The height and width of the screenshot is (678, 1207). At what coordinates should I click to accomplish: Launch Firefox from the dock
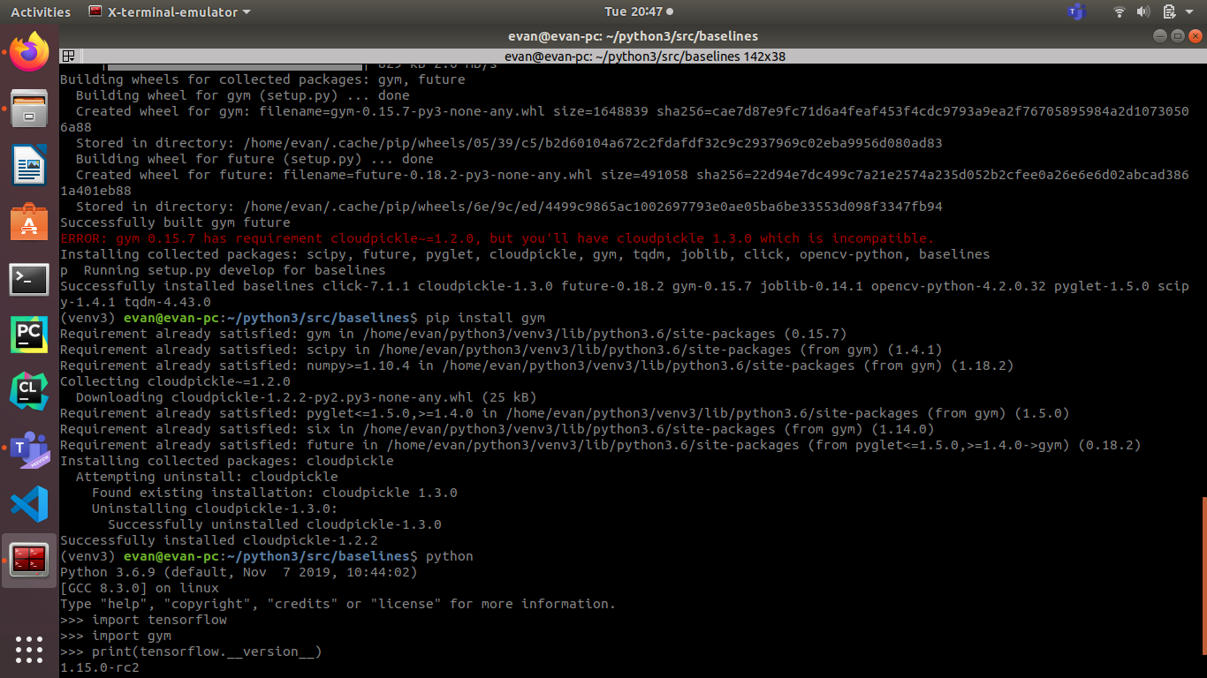point(29,51)
